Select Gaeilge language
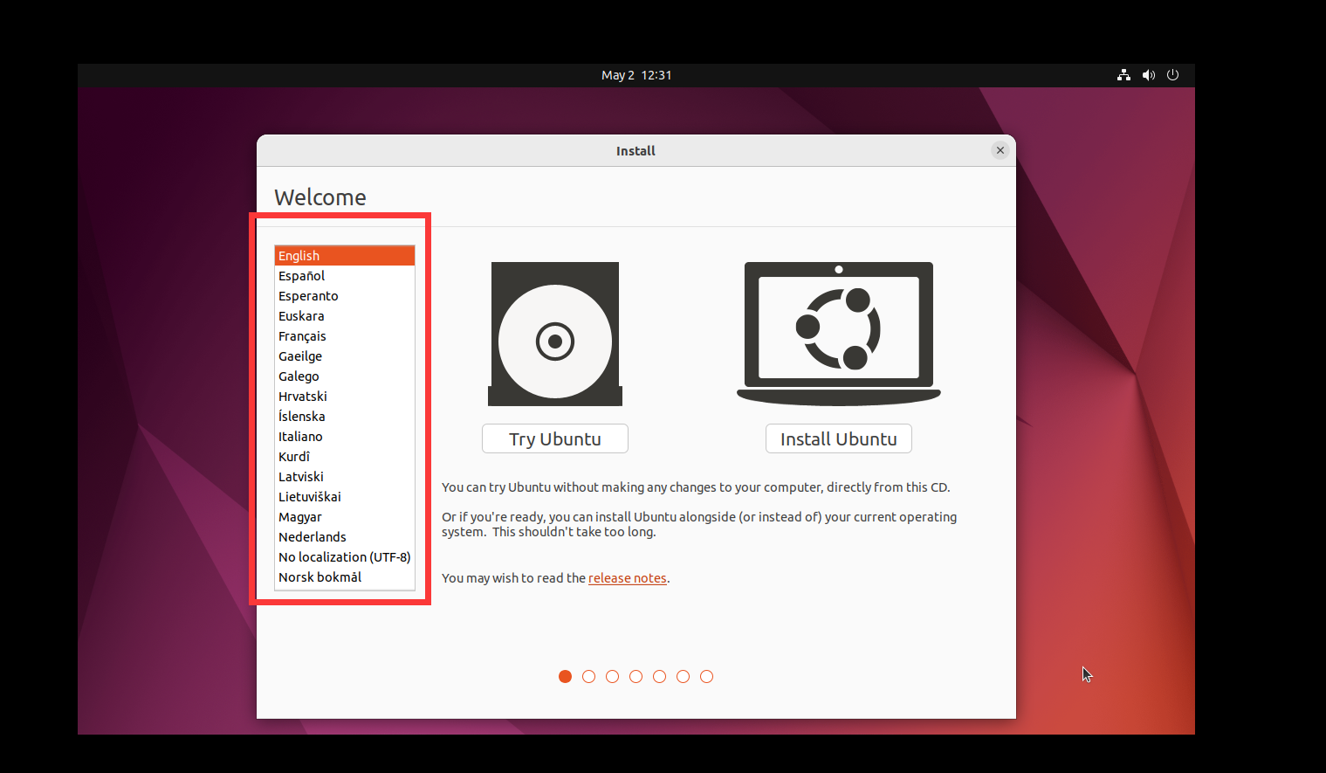 (345, 356)
